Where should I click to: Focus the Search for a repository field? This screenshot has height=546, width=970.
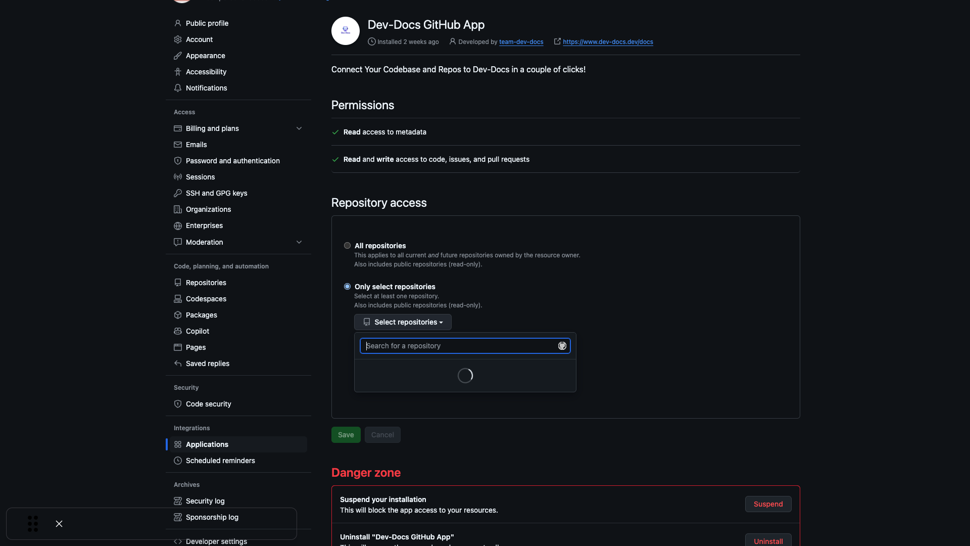tap(457, 346)
